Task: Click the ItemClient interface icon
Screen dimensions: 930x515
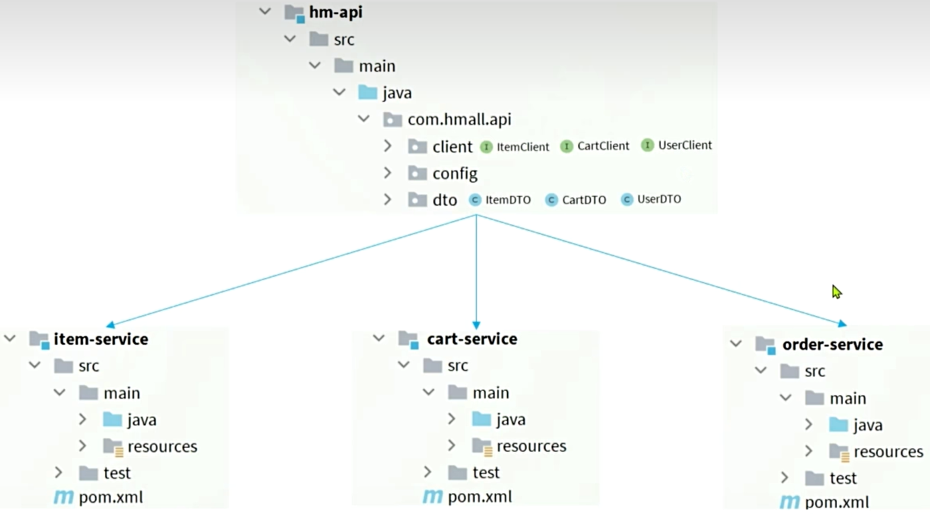Action: [x=486, y=147]
